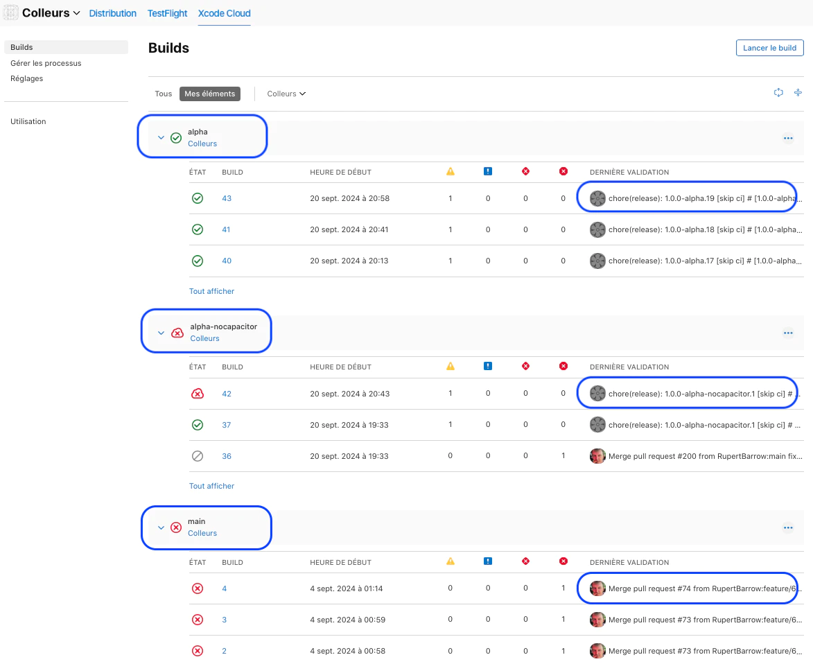Screen dimensions: 813x664
Task: Click the avatar on the pull request #74 row
Action: coord(597,588)
